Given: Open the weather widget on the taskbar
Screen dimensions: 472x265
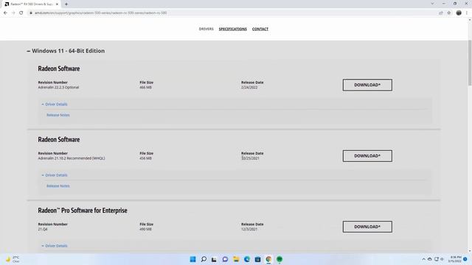Looking at the screenshot, I should coord(13,259).
